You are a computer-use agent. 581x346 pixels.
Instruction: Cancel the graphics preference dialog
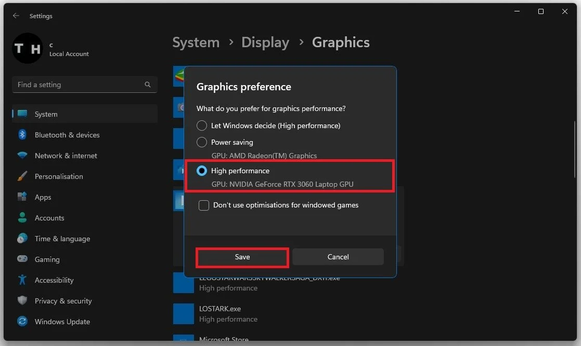point(338,257)
